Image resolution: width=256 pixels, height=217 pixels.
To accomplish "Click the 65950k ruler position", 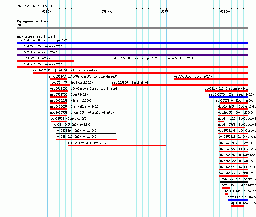I will pyautogui.click(x=166, y=11).
